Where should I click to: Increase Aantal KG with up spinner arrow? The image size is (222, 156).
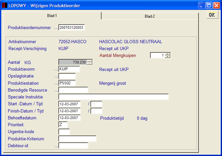point(89,61)
